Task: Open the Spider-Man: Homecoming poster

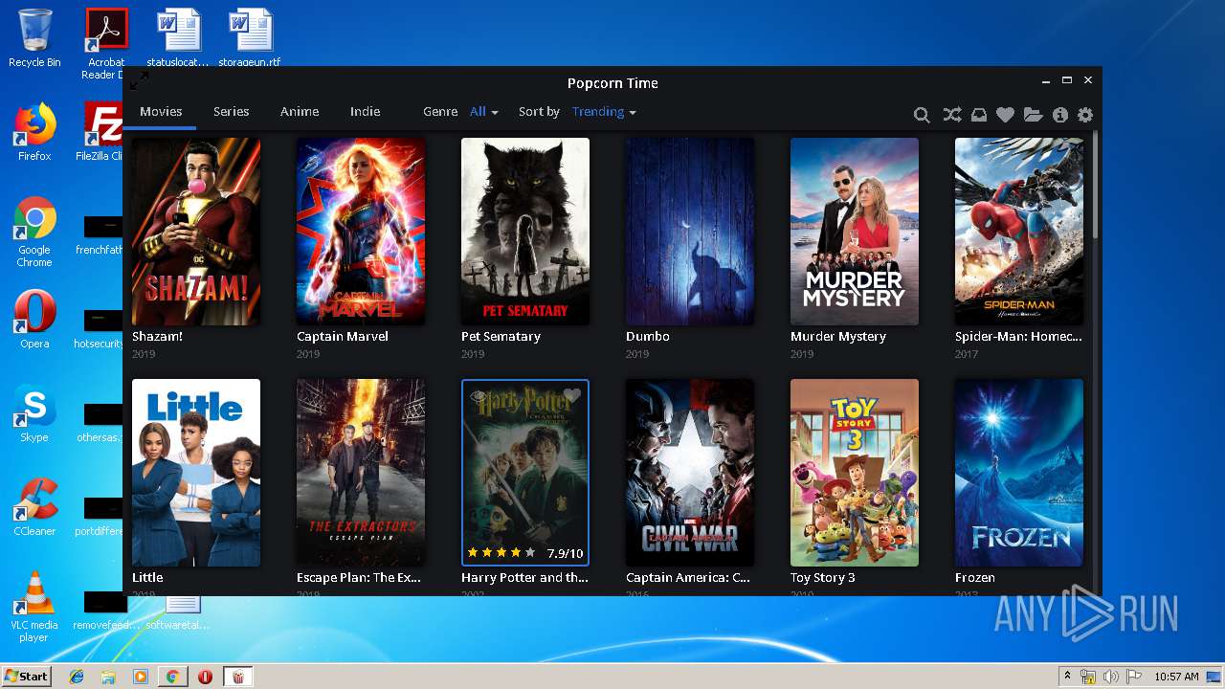Action: [x=1019, y=232]
